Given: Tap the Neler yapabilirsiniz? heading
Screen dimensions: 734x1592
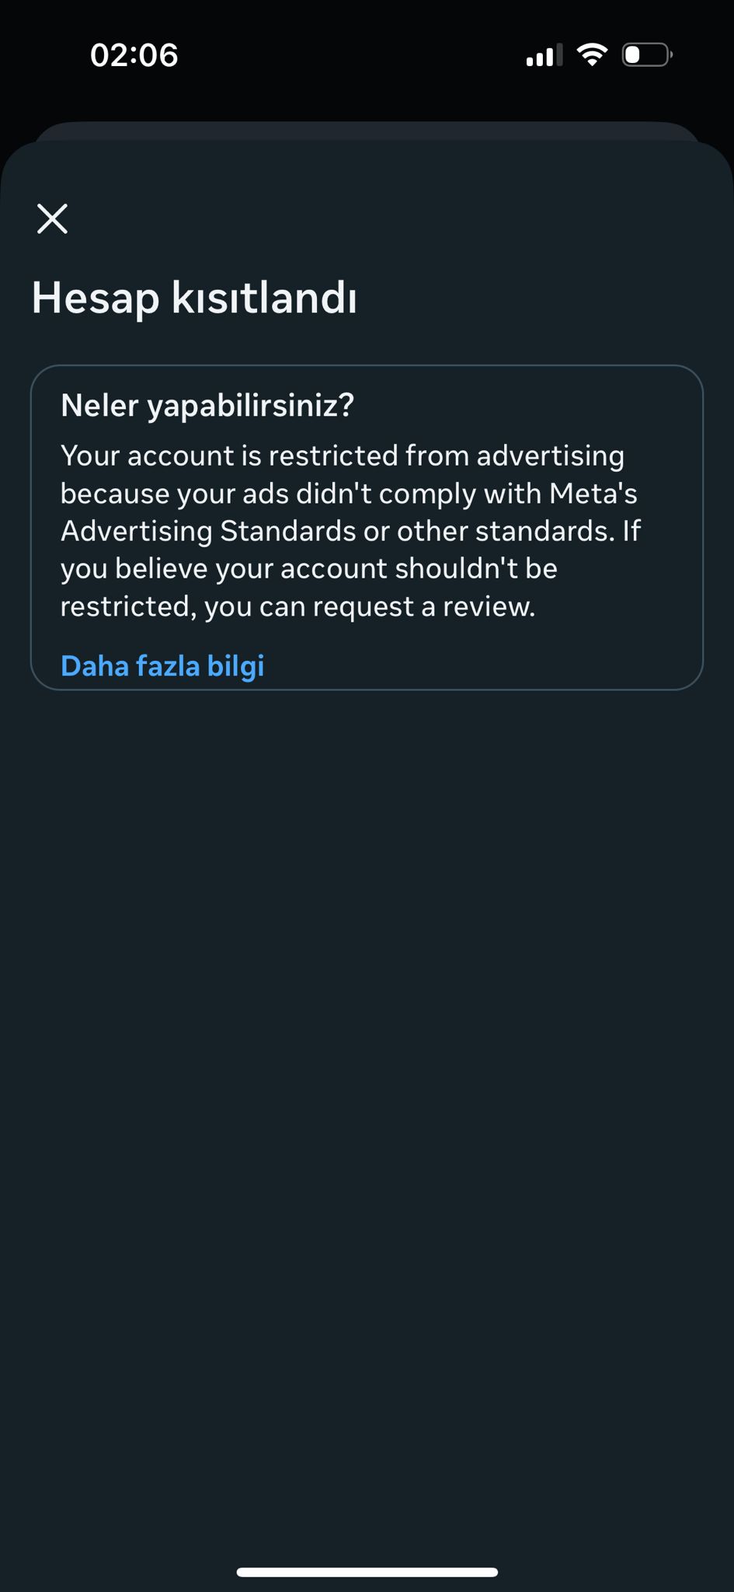Looking at the screenshot, I should pyautogui.click(x=207, y=405).
